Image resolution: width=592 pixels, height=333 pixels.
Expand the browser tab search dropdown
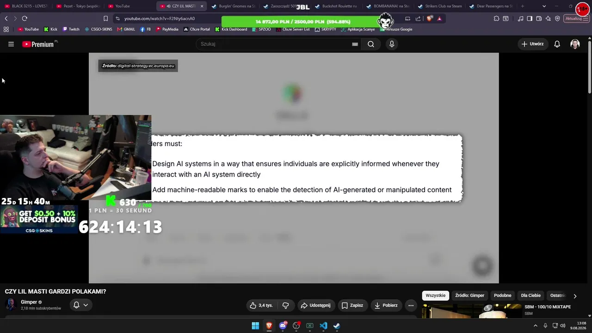544,6
